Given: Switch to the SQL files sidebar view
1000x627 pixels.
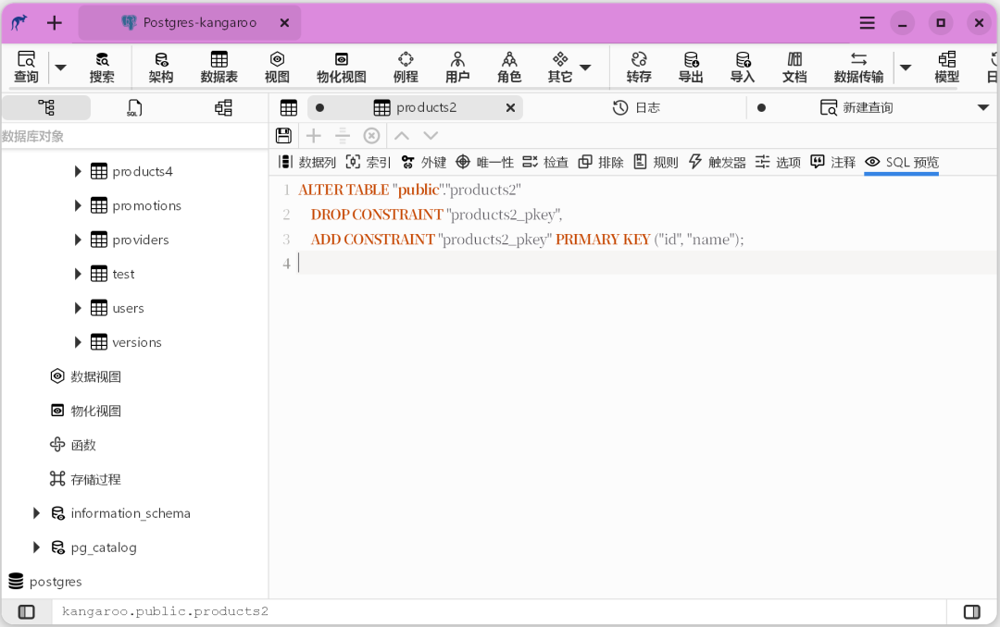Looking at the screenshot, I should [134, 107].
